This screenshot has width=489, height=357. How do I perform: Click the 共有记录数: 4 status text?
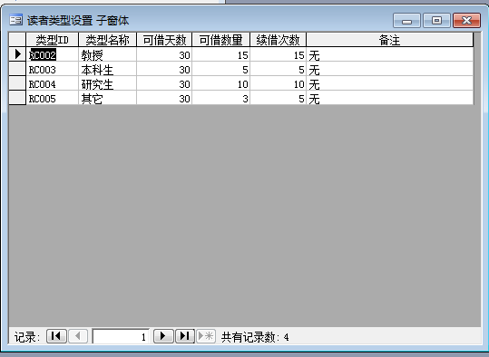click(x=255, y=337)
